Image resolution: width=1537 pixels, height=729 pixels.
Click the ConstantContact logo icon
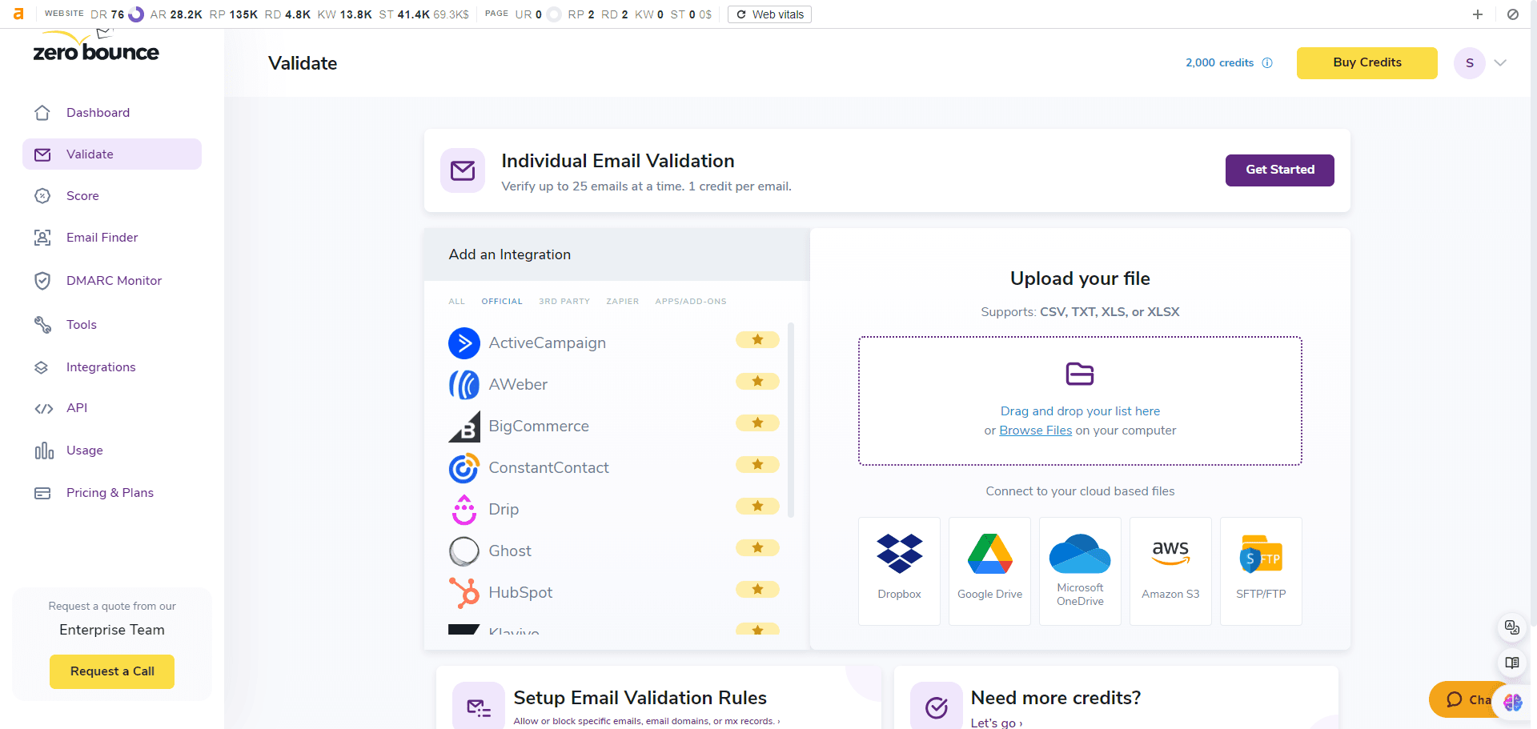coord(464,468)
